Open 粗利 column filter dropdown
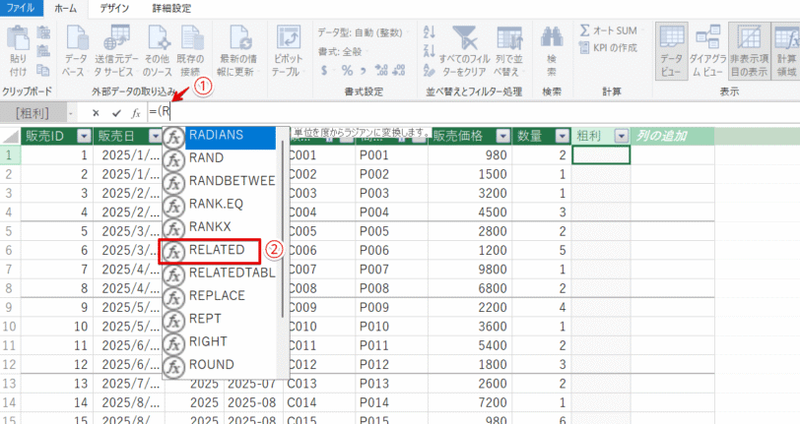This screenshot has height=424, width=800. (x=622, y=136)
